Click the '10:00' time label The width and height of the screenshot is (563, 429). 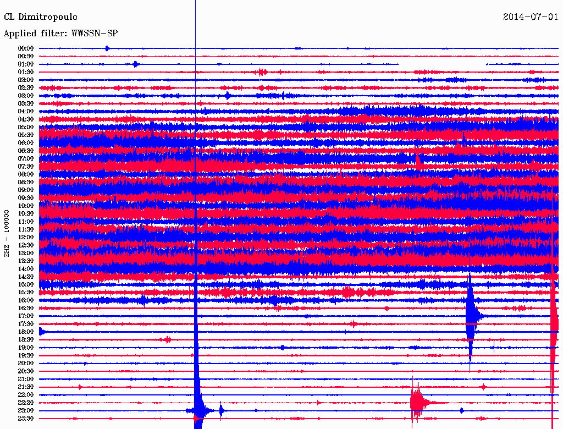coord(26,206)
